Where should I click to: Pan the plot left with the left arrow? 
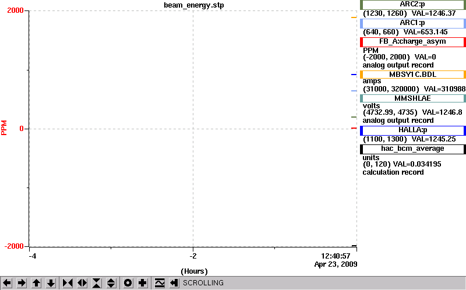coord(7,283)
